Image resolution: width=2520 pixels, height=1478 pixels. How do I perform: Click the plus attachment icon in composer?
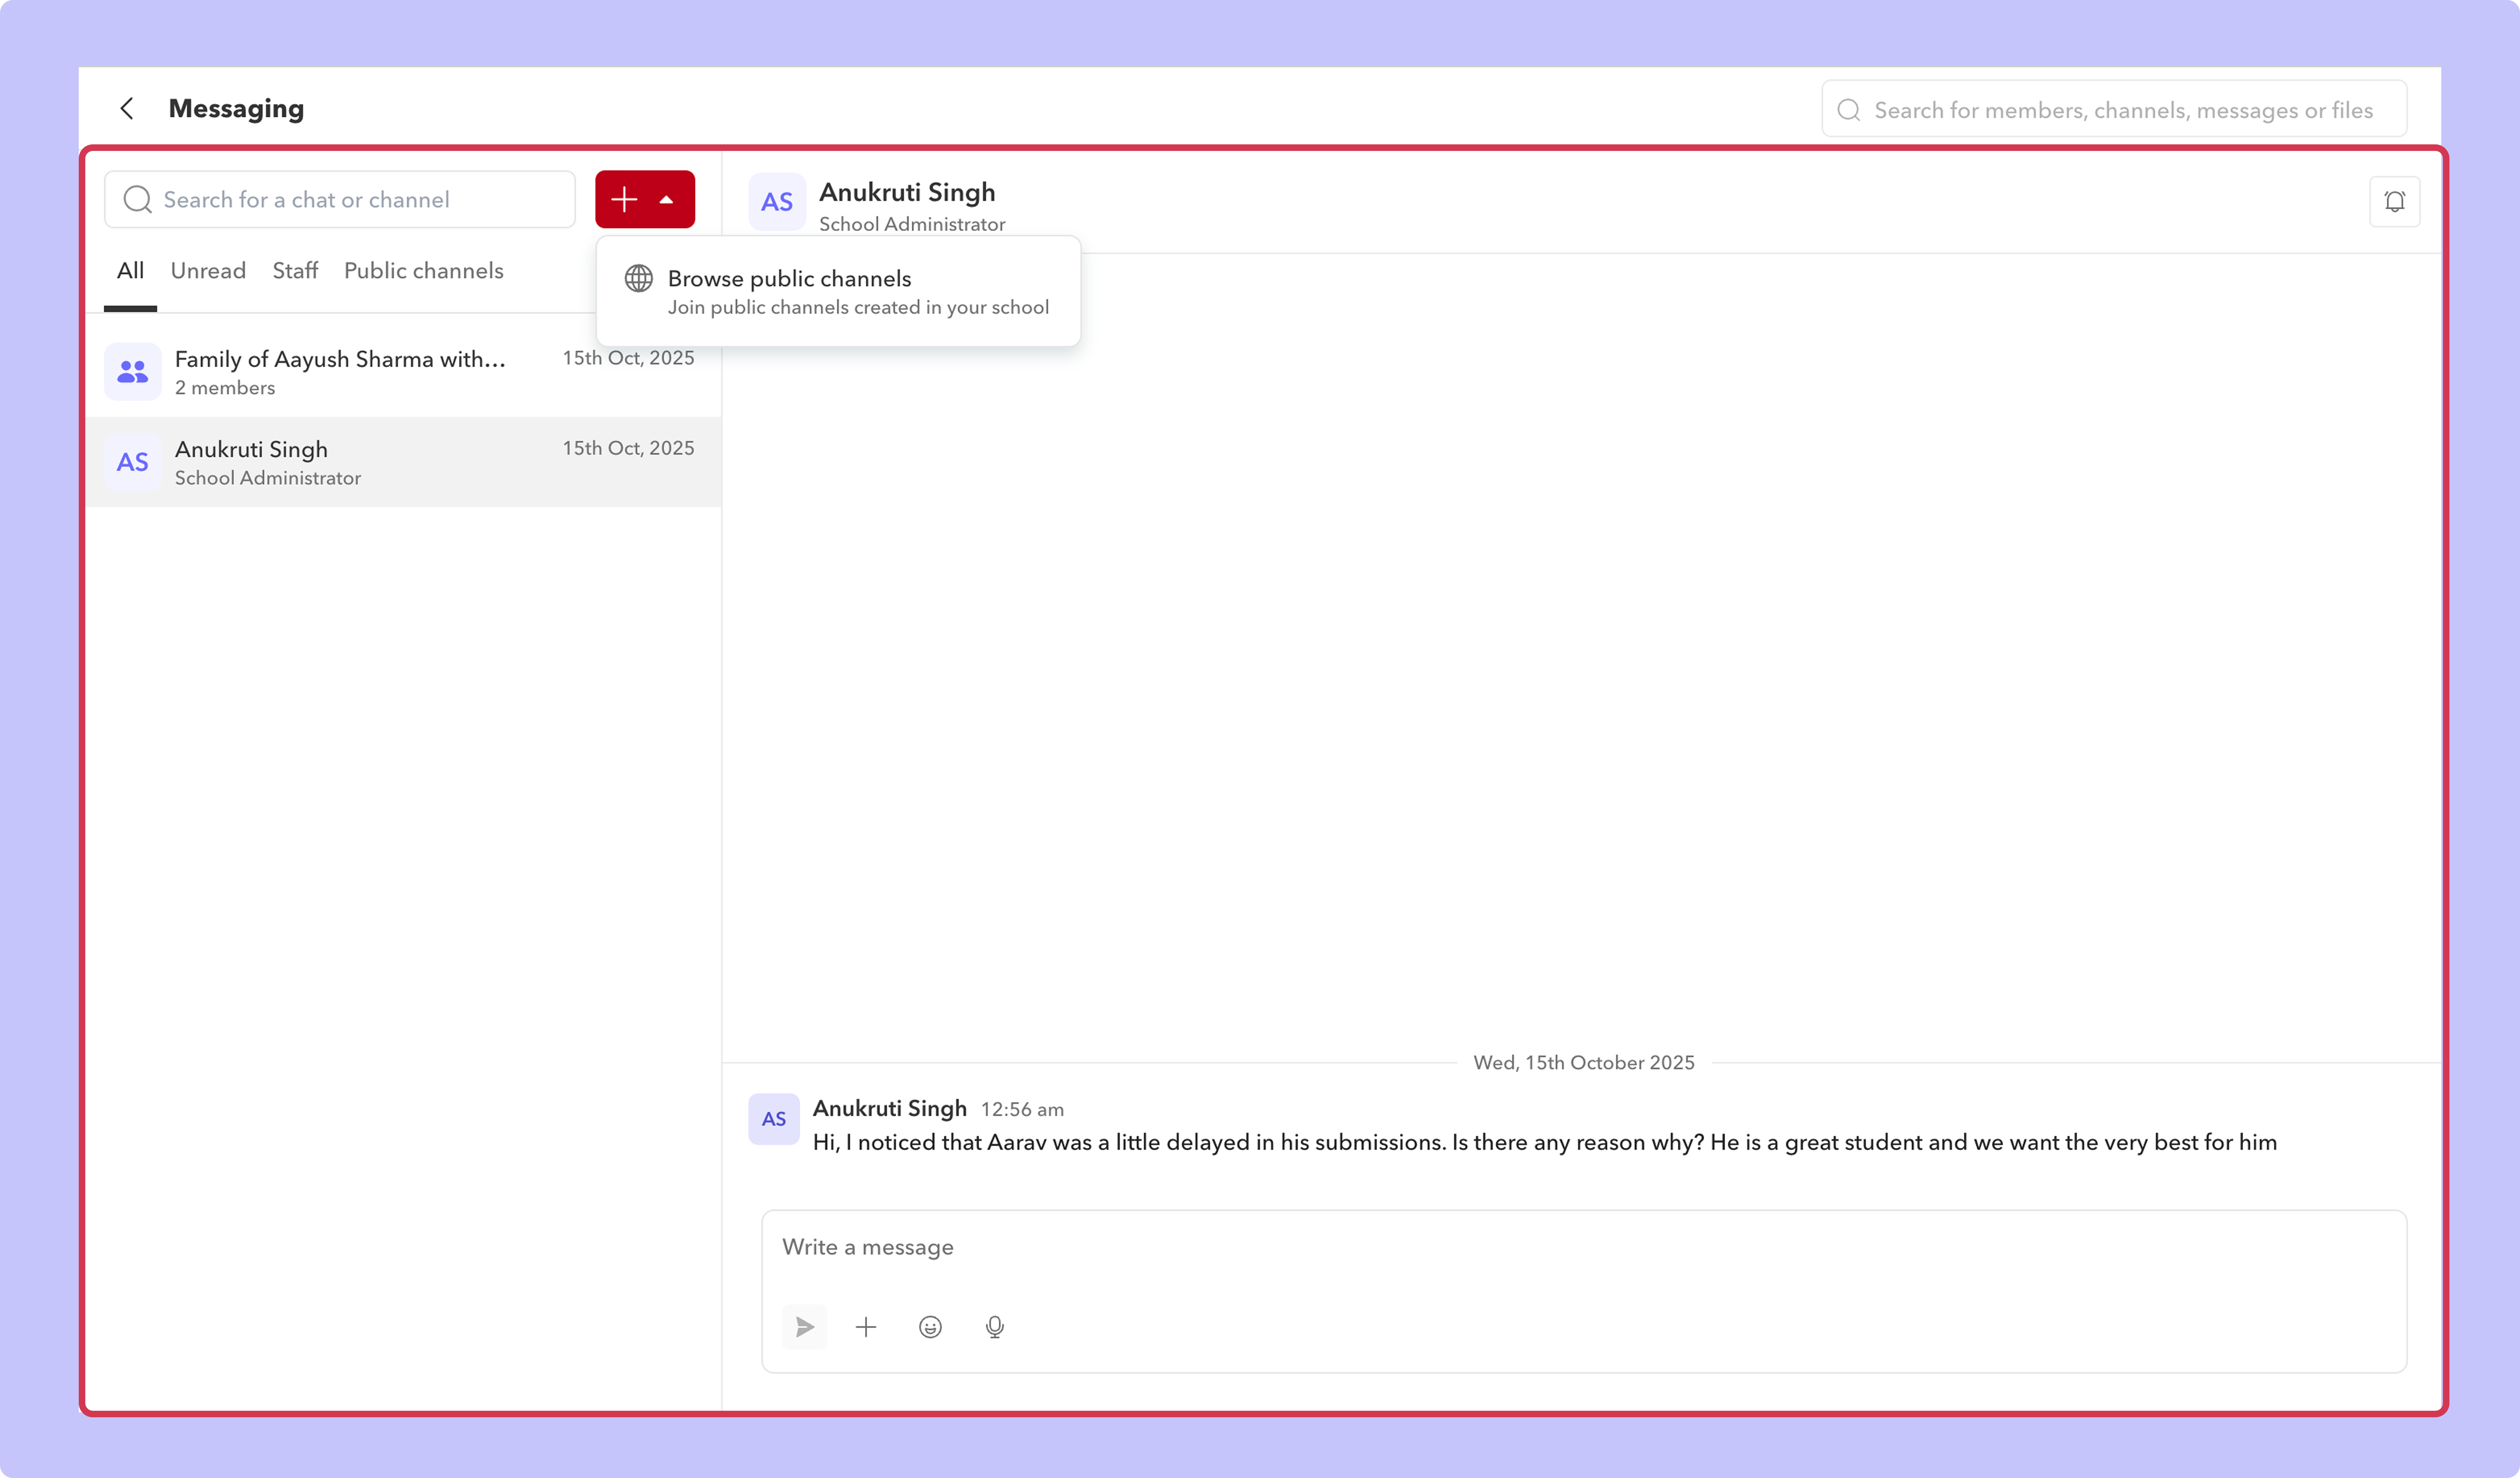pyautogui.click(x=866, y=1327)
